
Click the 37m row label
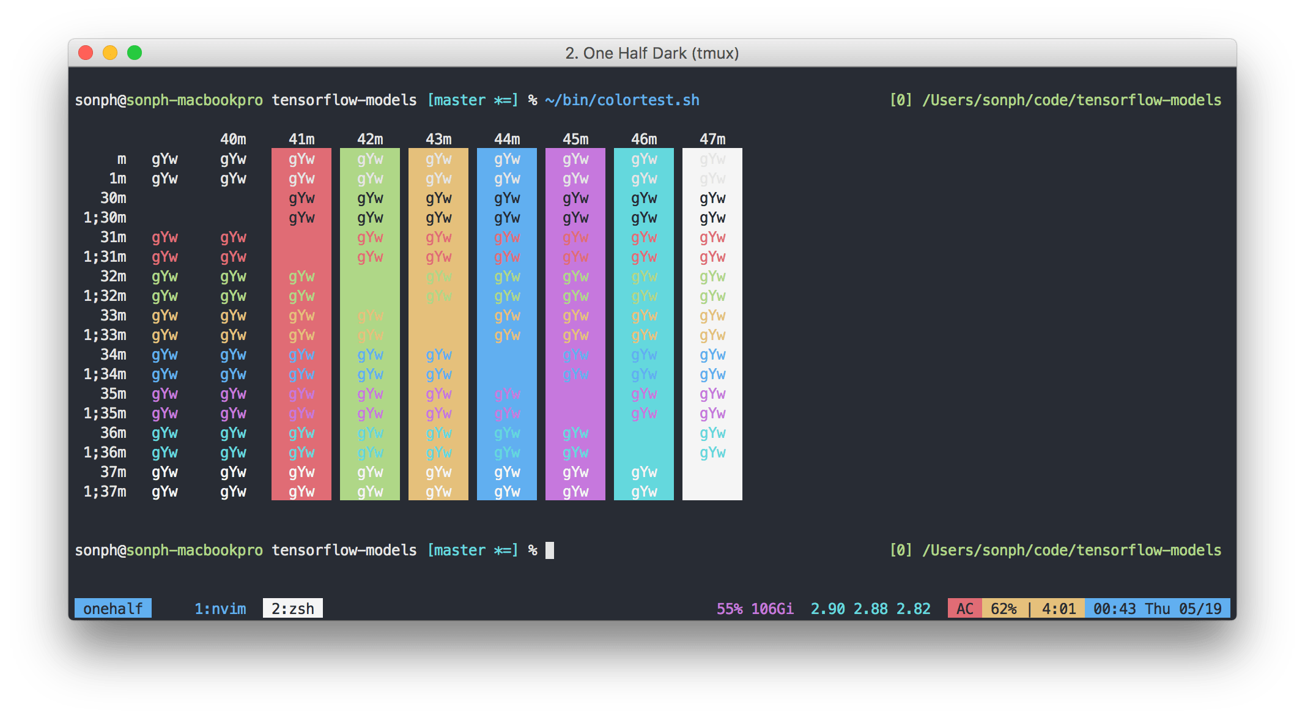(x=113, y=472)
